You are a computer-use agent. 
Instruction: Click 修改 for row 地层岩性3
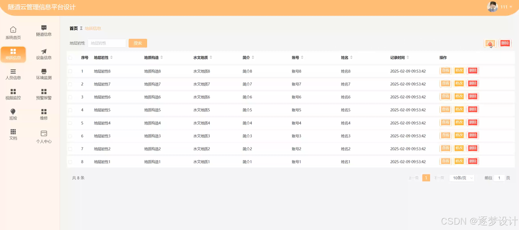click(459, 135)
